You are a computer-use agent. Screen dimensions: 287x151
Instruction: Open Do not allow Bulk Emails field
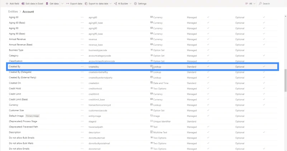[22, 138]
